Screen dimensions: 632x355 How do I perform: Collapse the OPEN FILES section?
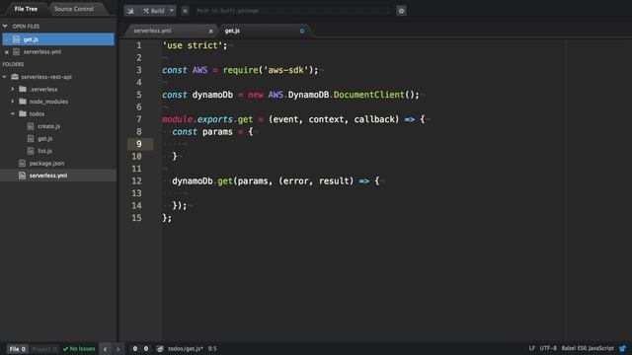coord(5,27)
